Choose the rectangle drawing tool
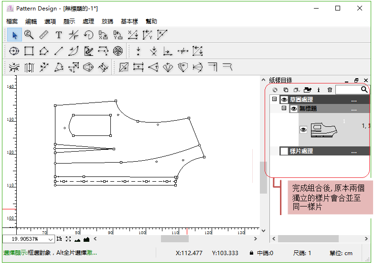 click(29, 51)
